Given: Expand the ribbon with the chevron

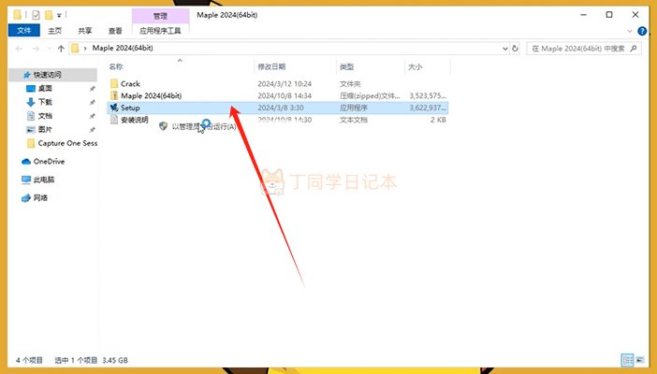Looking at the screenshot, I should pyautogui.click(x=629, y=31).
